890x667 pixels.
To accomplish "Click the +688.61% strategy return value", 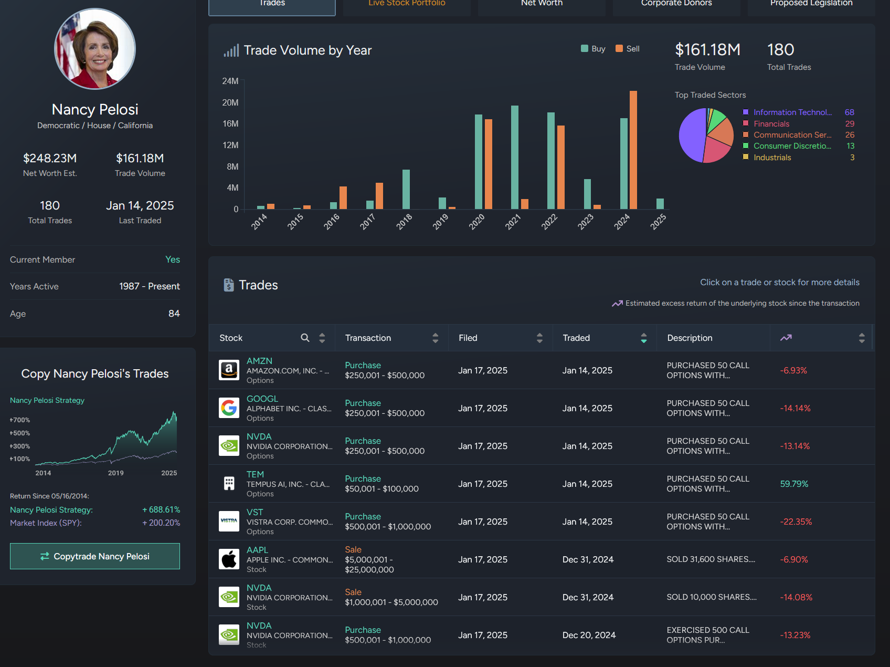I will point(161,509).
